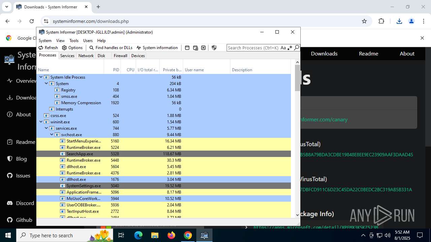Open the Tools menu
The width and height of the screenshot is (431, 242).
point(74,41)
